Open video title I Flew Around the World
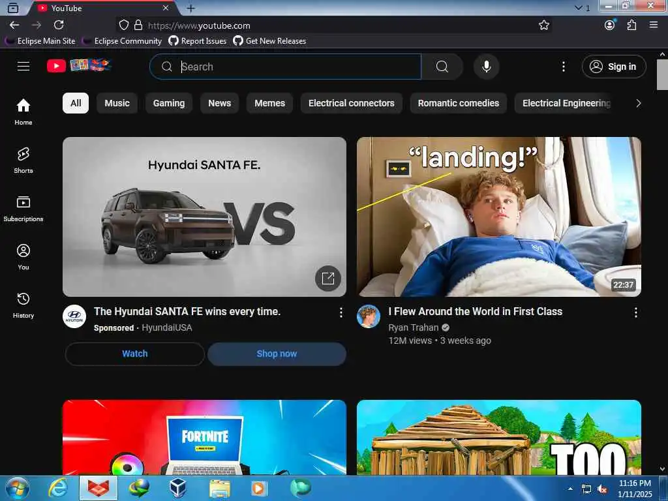The height and width of the screenshot is (501, 668). (475, 311)
